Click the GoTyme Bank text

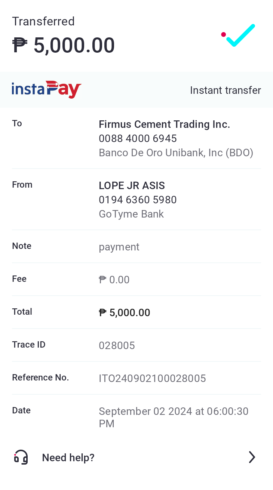point(131,214)
